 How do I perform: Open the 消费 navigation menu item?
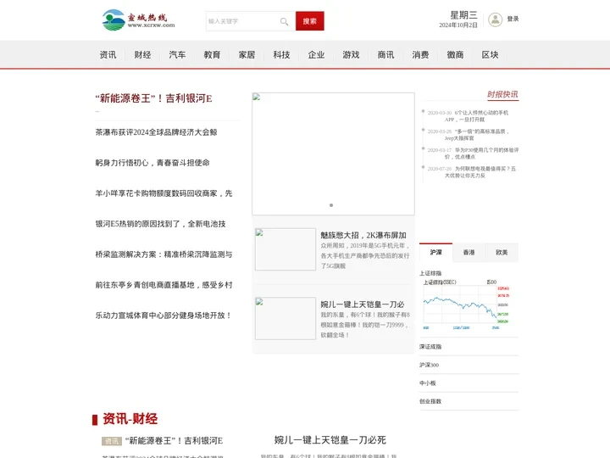point(420,55)
